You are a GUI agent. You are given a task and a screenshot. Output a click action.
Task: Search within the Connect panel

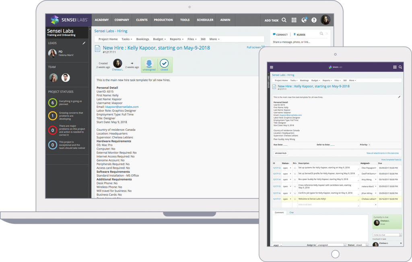[321, 34]
